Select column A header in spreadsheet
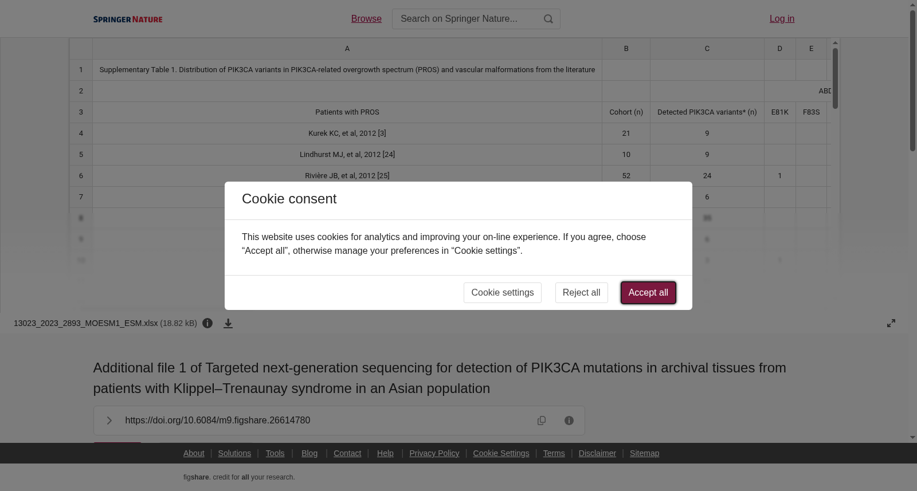The width and height of the screenshot is (917, 491). [x=347, y=49]
